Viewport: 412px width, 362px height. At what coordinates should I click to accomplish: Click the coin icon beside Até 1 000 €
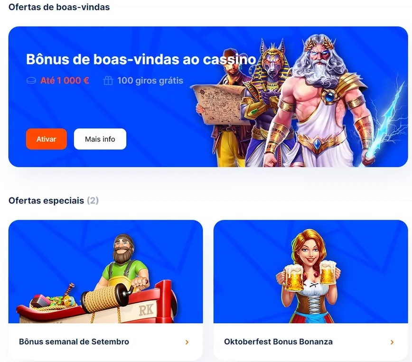tap(31, 80)
